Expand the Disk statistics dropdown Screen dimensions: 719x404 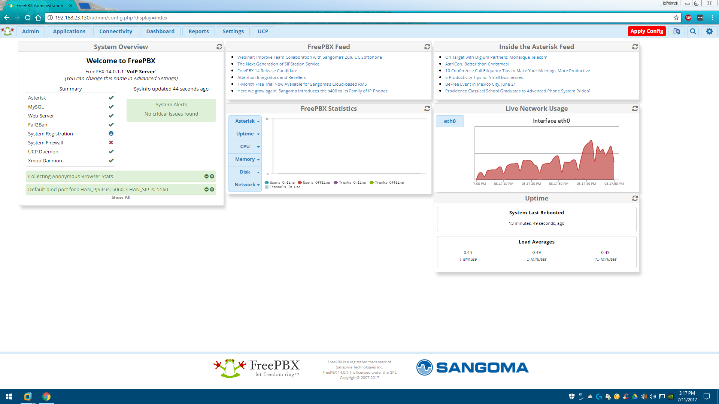(245, 172)
